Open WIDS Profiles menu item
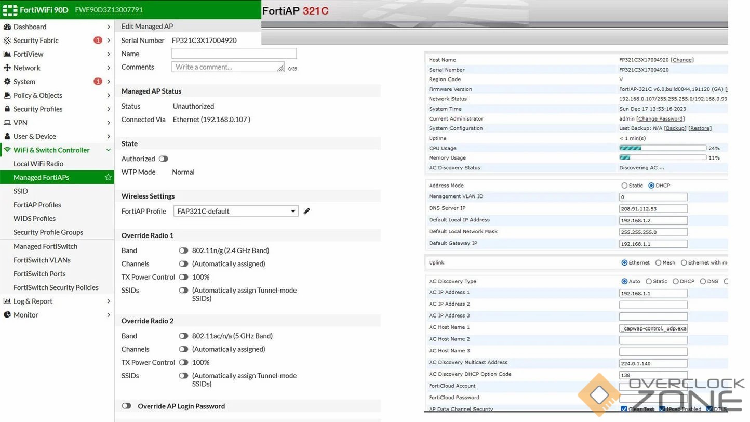The width and height of the screenshot is (750, 422). (34, 219)
